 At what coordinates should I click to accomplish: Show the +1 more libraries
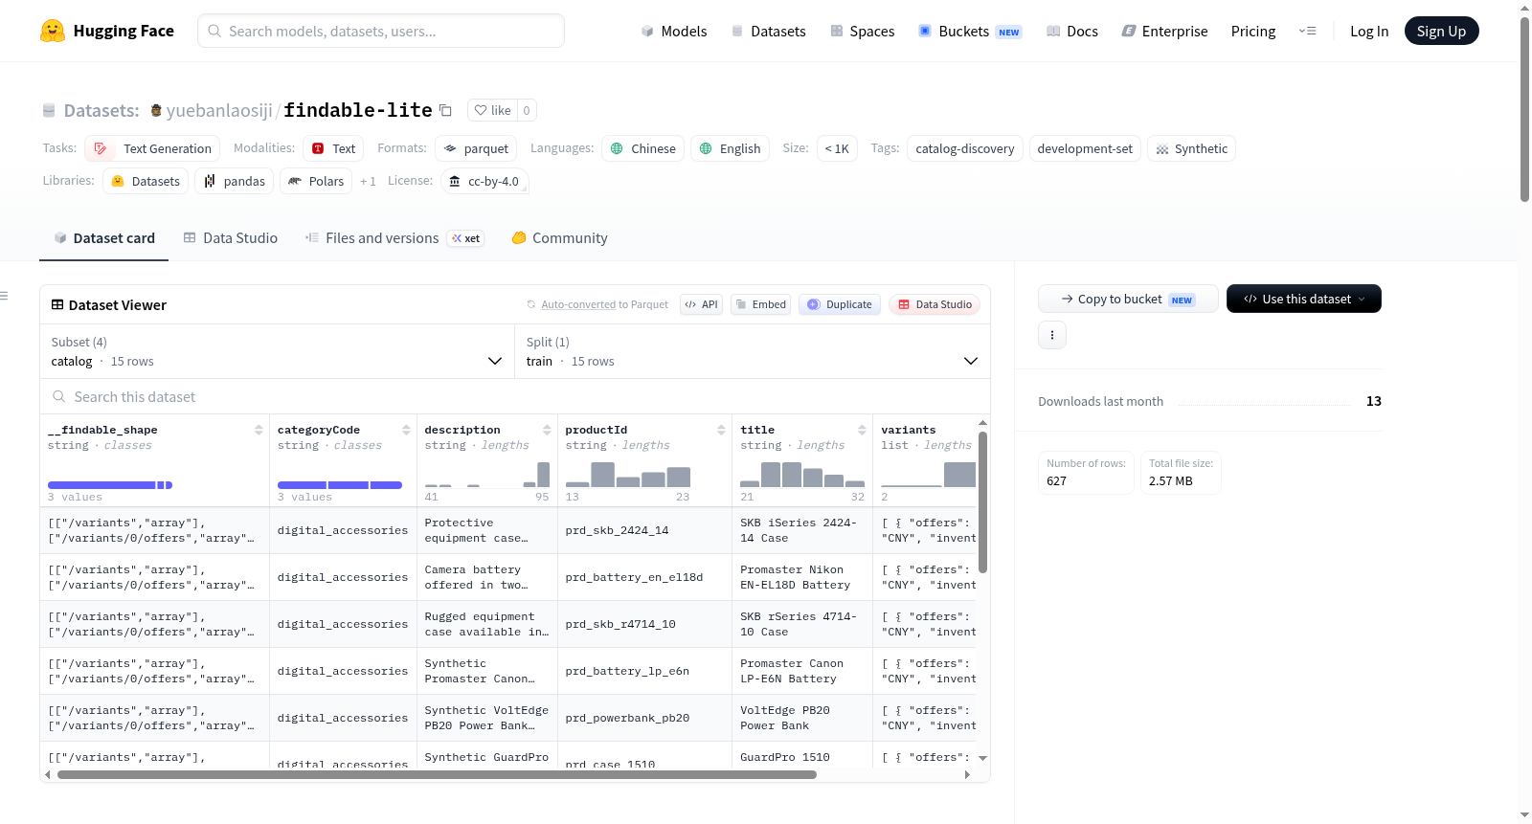[x=368, y=181]
